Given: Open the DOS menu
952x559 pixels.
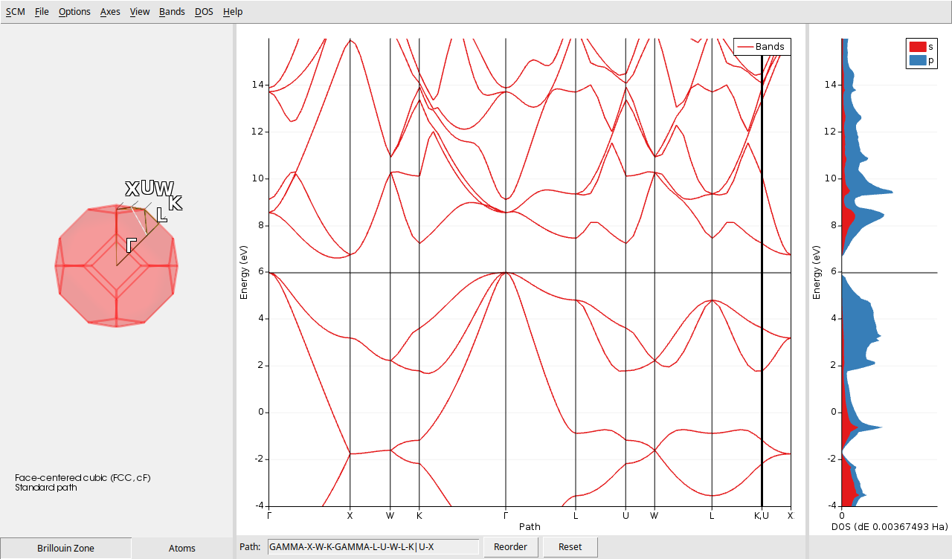Looking at the screenshot, I should coord(203,11).
